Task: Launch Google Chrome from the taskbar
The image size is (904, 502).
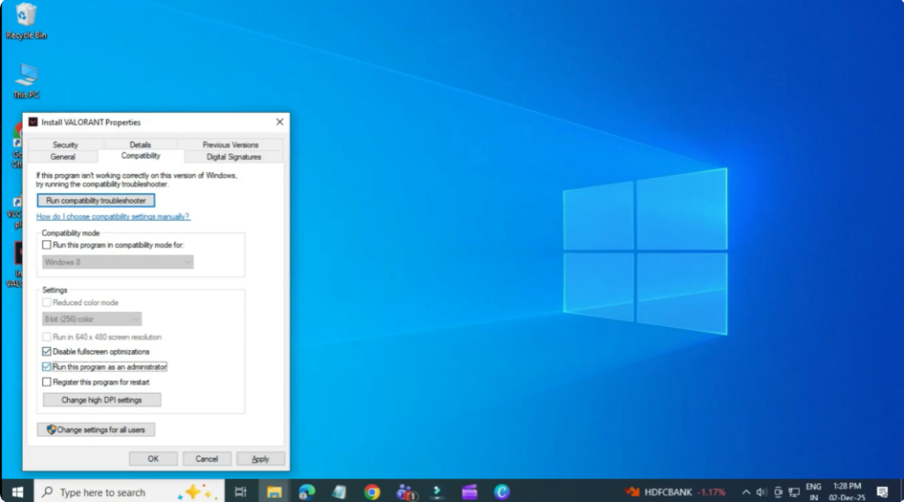Action: 372,491
